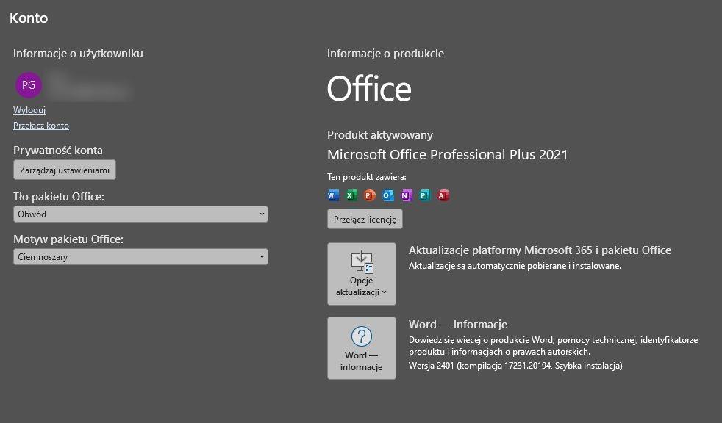Click the large Office logo text
The width and height of the screenshot is (722, 423).
coord(369,89)
